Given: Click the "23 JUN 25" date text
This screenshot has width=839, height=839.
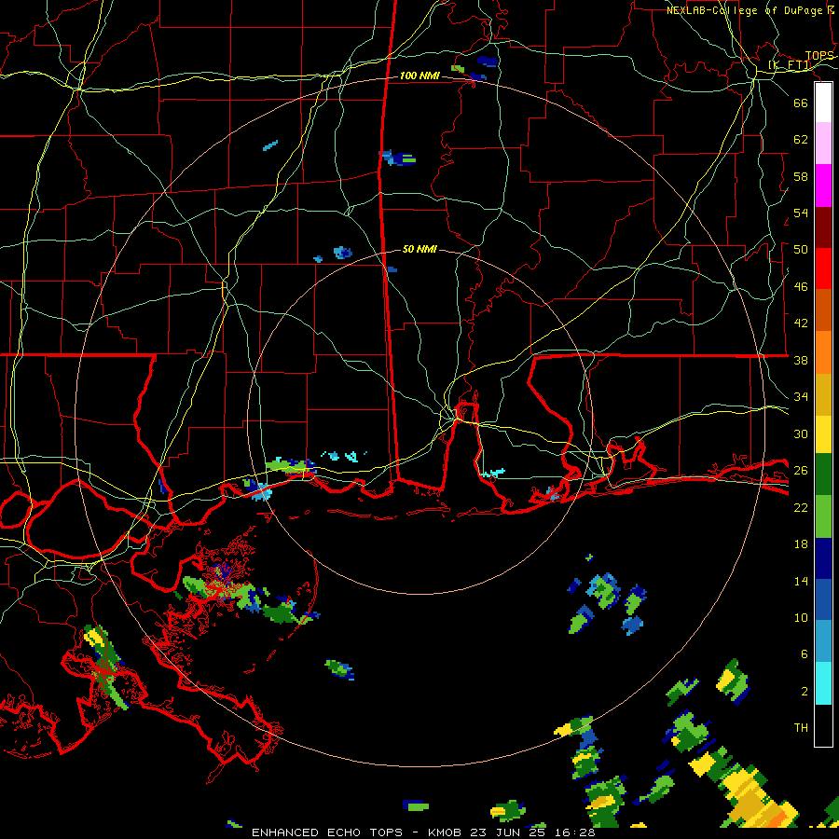Looking at the screenshot, I should [x=511, y=832].
